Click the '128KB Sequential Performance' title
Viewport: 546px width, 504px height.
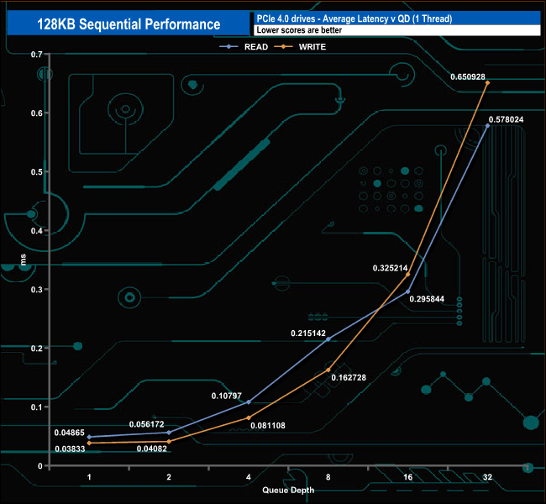[129, 24]
